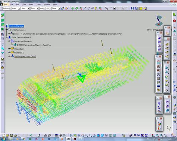Click the paintbrush icon next to None combo
This screenshot has width=177, height=141.
point(63,9)
